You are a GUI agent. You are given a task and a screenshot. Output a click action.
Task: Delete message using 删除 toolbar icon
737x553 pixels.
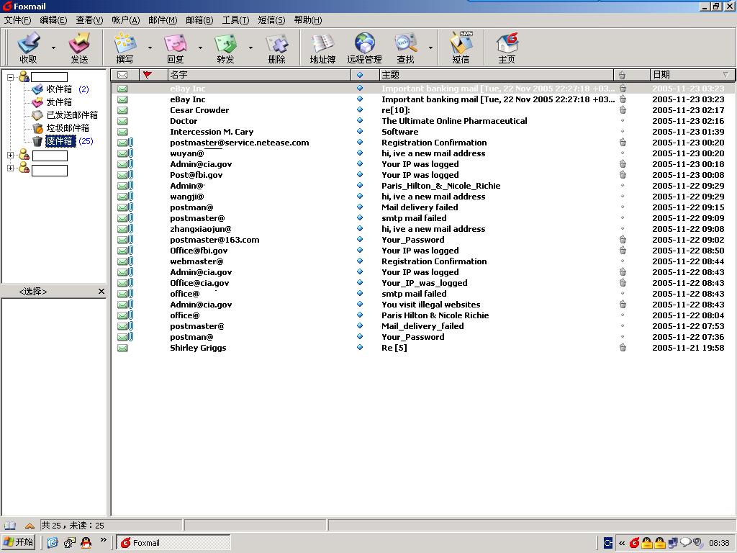click(277, 48)
